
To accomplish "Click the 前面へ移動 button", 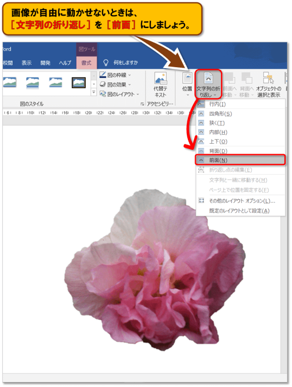I will [x=230, y=85].
